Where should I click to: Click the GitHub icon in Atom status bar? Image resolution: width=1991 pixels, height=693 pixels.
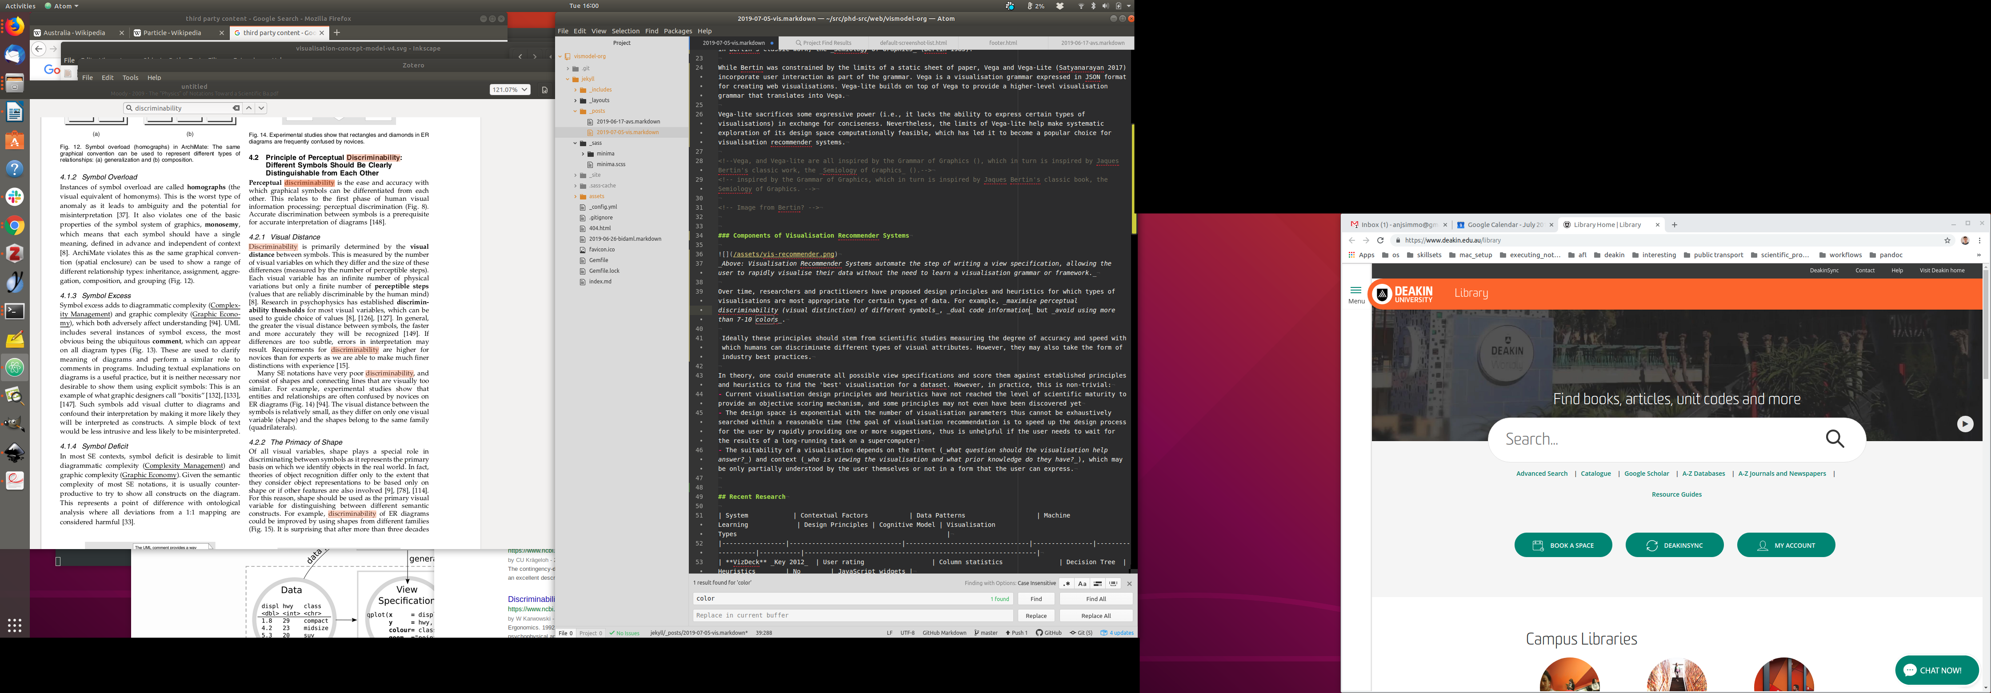click(1039, 633)
